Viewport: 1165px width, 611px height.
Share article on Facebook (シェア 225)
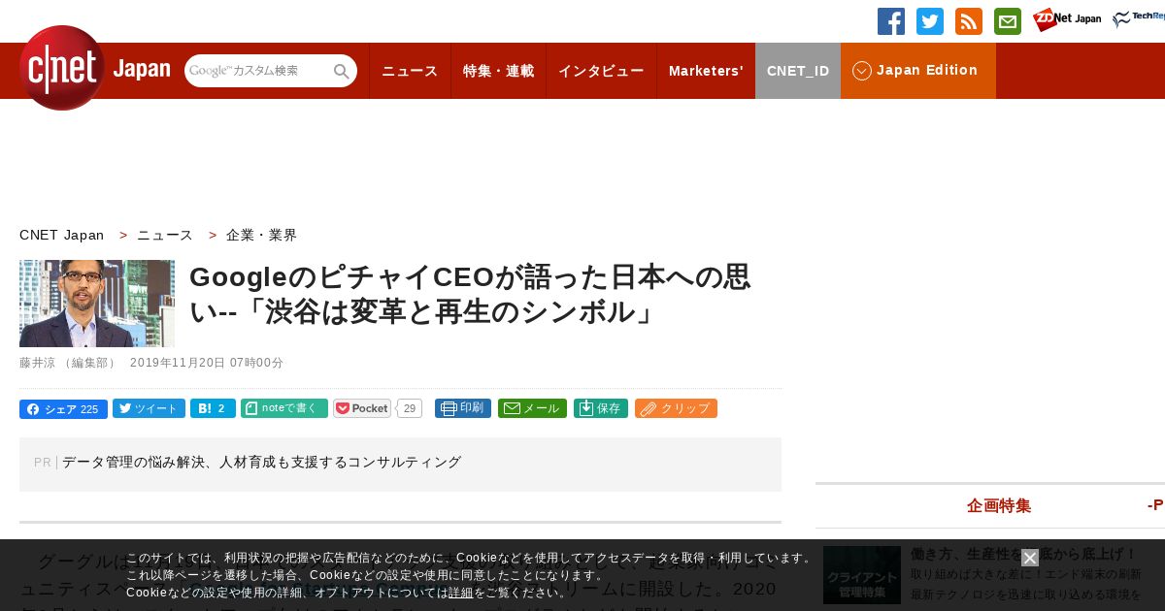tap(63, 408)
